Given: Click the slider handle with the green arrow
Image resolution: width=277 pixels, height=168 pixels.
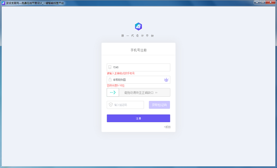Looking at the screenshot, I should pyautogui.click(x=113, y=93).
